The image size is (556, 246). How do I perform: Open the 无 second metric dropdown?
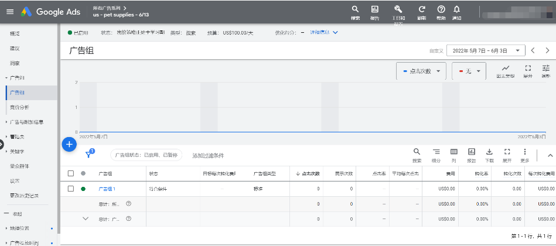click(469, 71)
